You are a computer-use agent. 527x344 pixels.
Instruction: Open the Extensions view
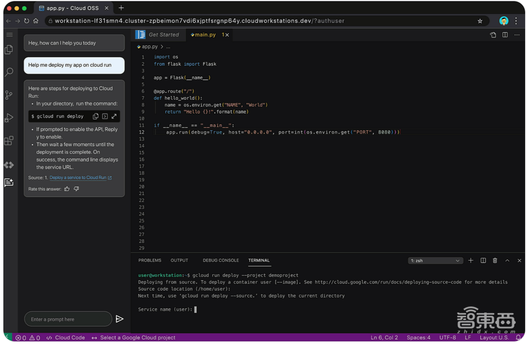click(8, 141)
